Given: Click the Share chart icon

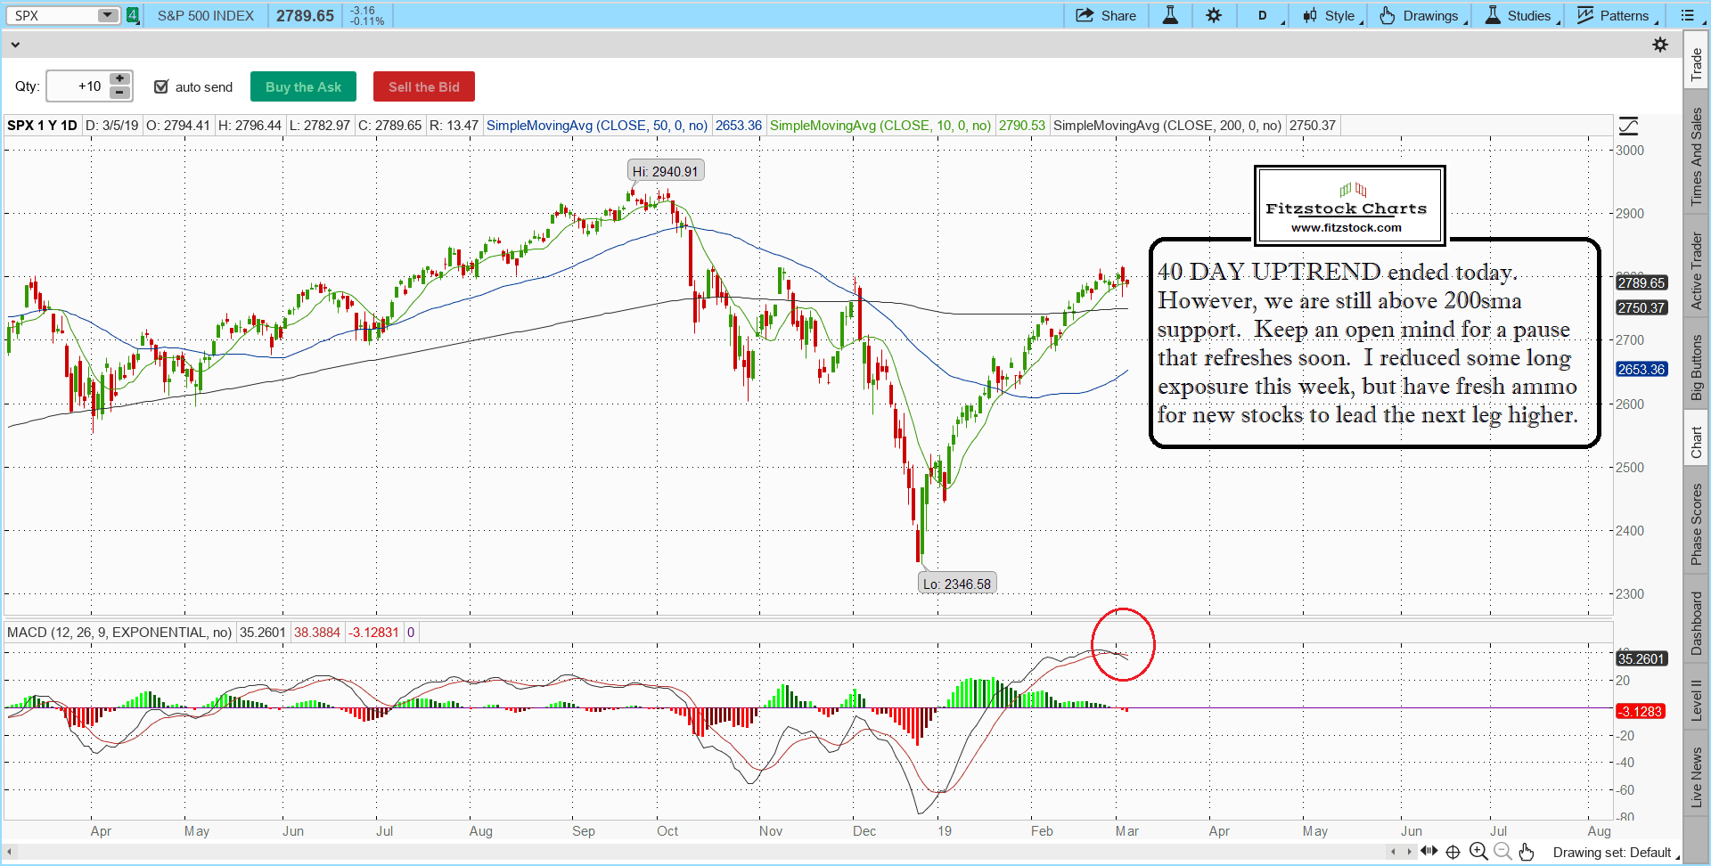Looking at the screenshot, I should [1106, 15].
